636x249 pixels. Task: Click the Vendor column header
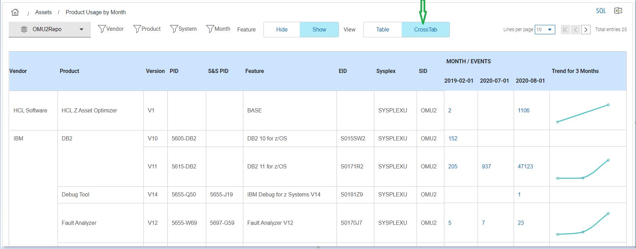[18, 71]
